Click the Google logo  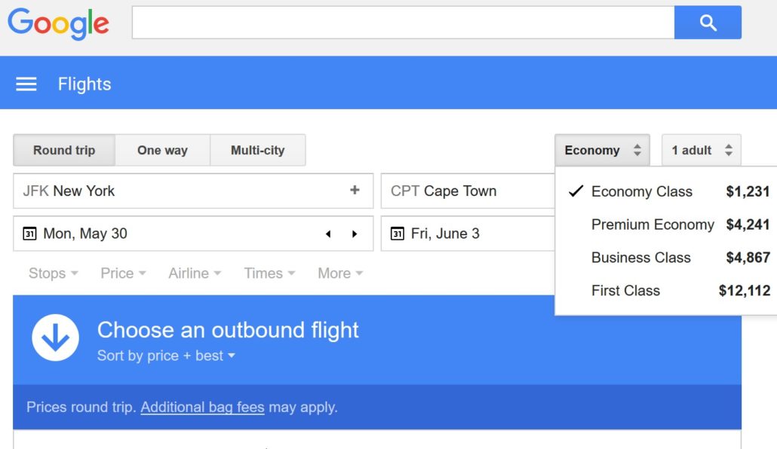pos(59,24)
